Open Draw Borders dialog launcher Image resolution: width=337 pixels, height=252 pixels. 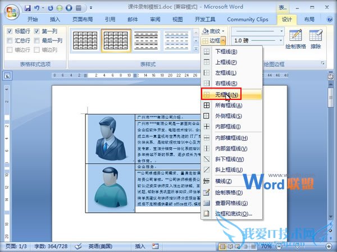[x=322, y=63]
